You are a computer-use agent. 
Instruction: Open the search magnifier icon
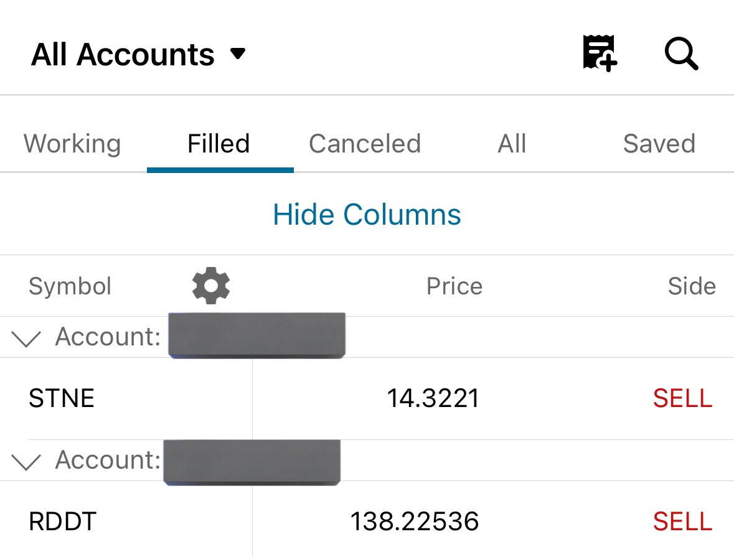pyautogui.click(x=682, y=54)
